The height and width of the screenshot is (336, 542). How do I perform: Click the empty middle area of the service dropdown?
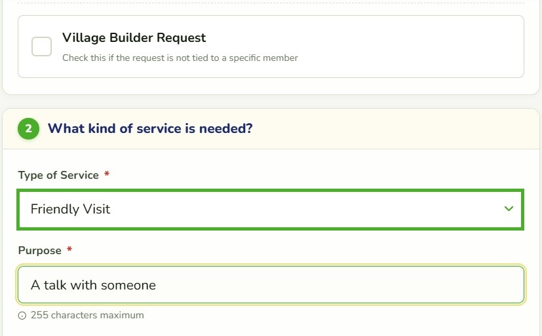(x=304, y=210)
